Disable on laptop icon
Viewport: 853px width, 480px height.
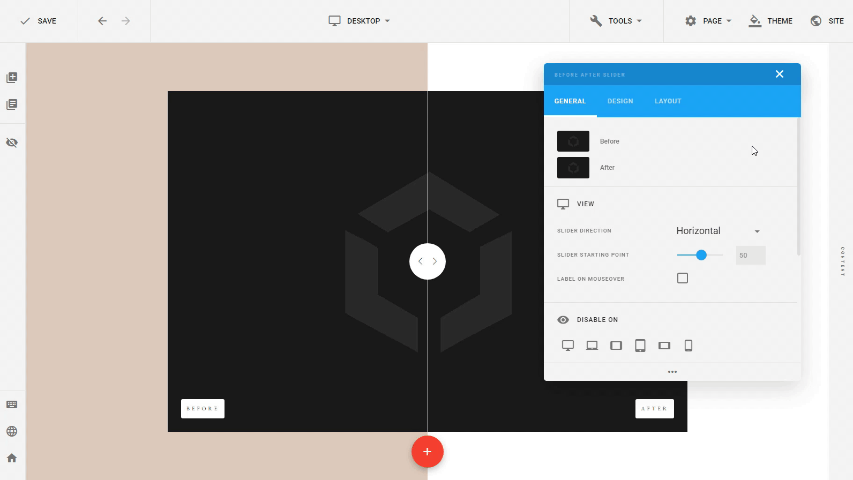(x=592, y=346)
